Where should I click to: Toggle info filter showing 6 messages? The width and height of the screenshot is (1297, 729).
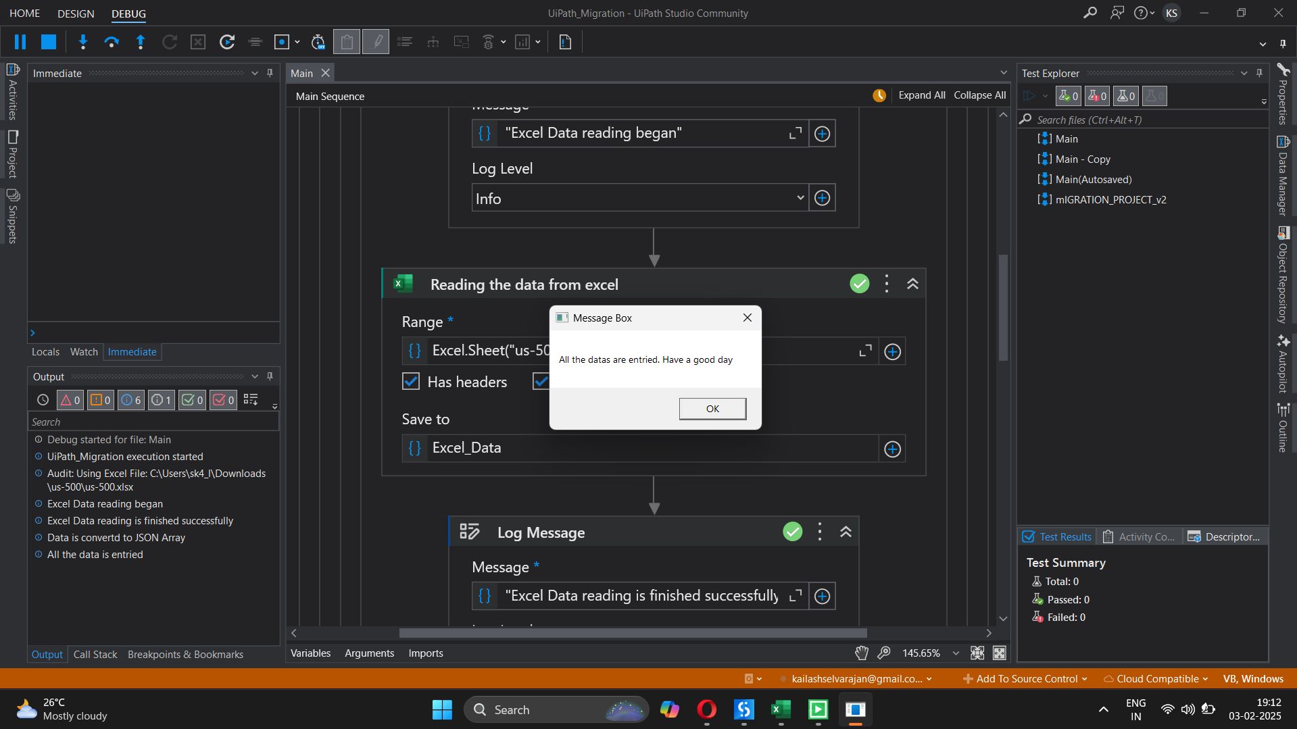pyautogui.click(x=130, y=400)
